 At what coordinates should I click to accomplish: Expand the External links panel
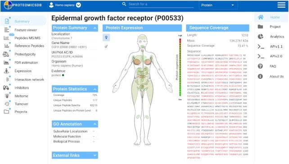[x=95, y=155]
